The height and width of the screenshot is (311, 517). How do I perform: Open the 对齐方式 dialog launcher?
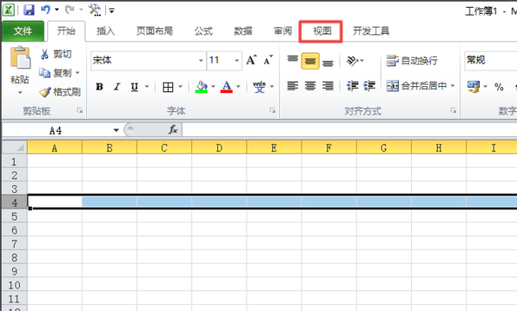(x=453, y=110)
